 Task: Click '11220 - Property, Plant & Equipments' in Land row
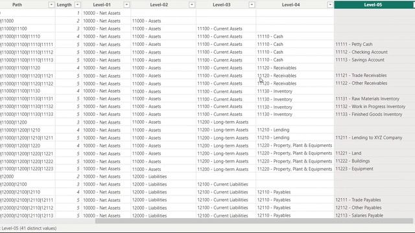point(294,153)
